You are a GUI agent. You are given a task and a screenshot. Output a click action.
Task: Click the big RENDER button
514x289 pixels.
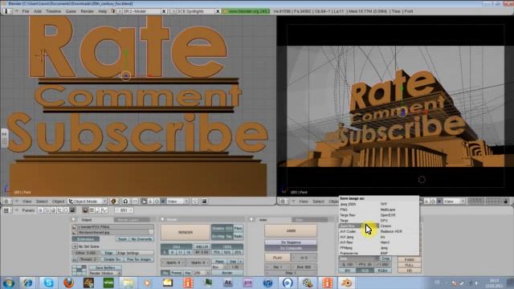tap(186, 232)
